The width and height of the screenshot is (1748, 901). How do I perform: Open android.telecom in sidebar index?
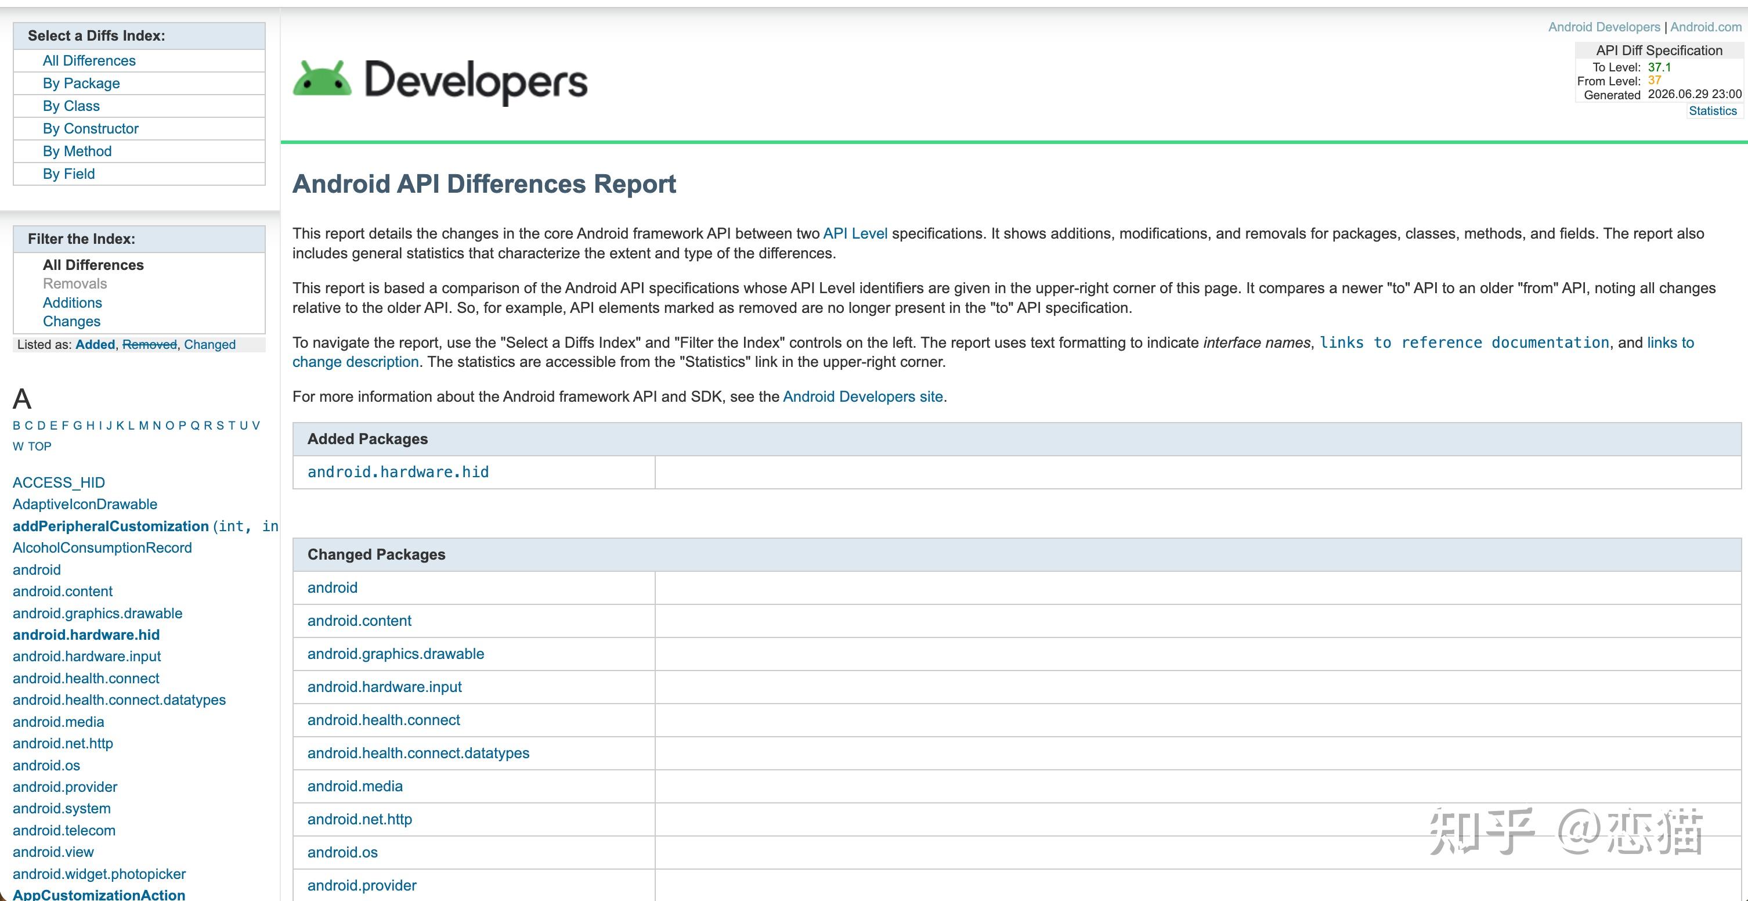64,830
